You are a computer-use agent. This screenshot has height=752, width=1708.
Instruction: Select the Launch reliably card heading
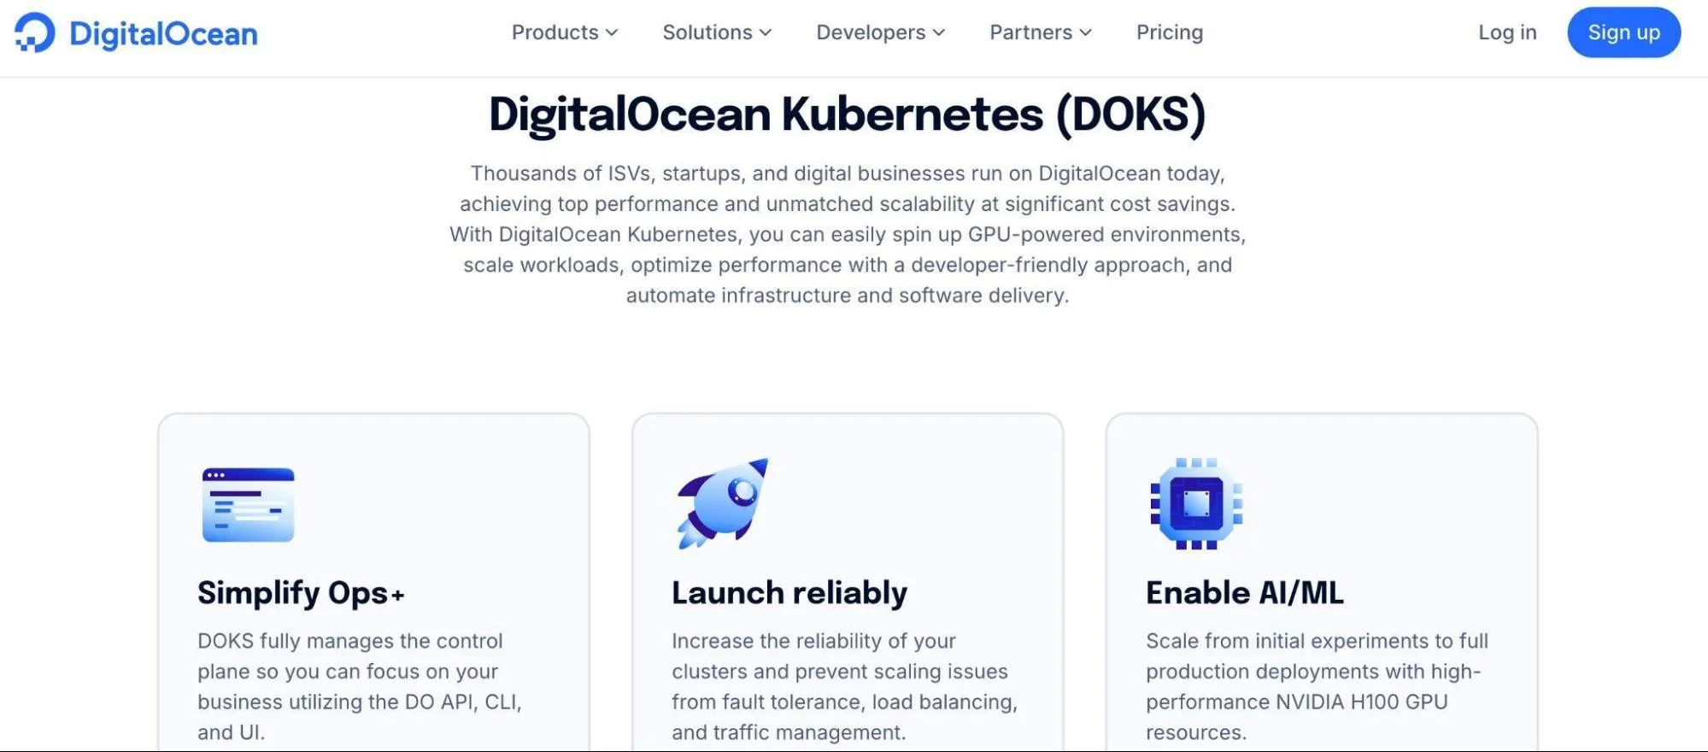789,593
